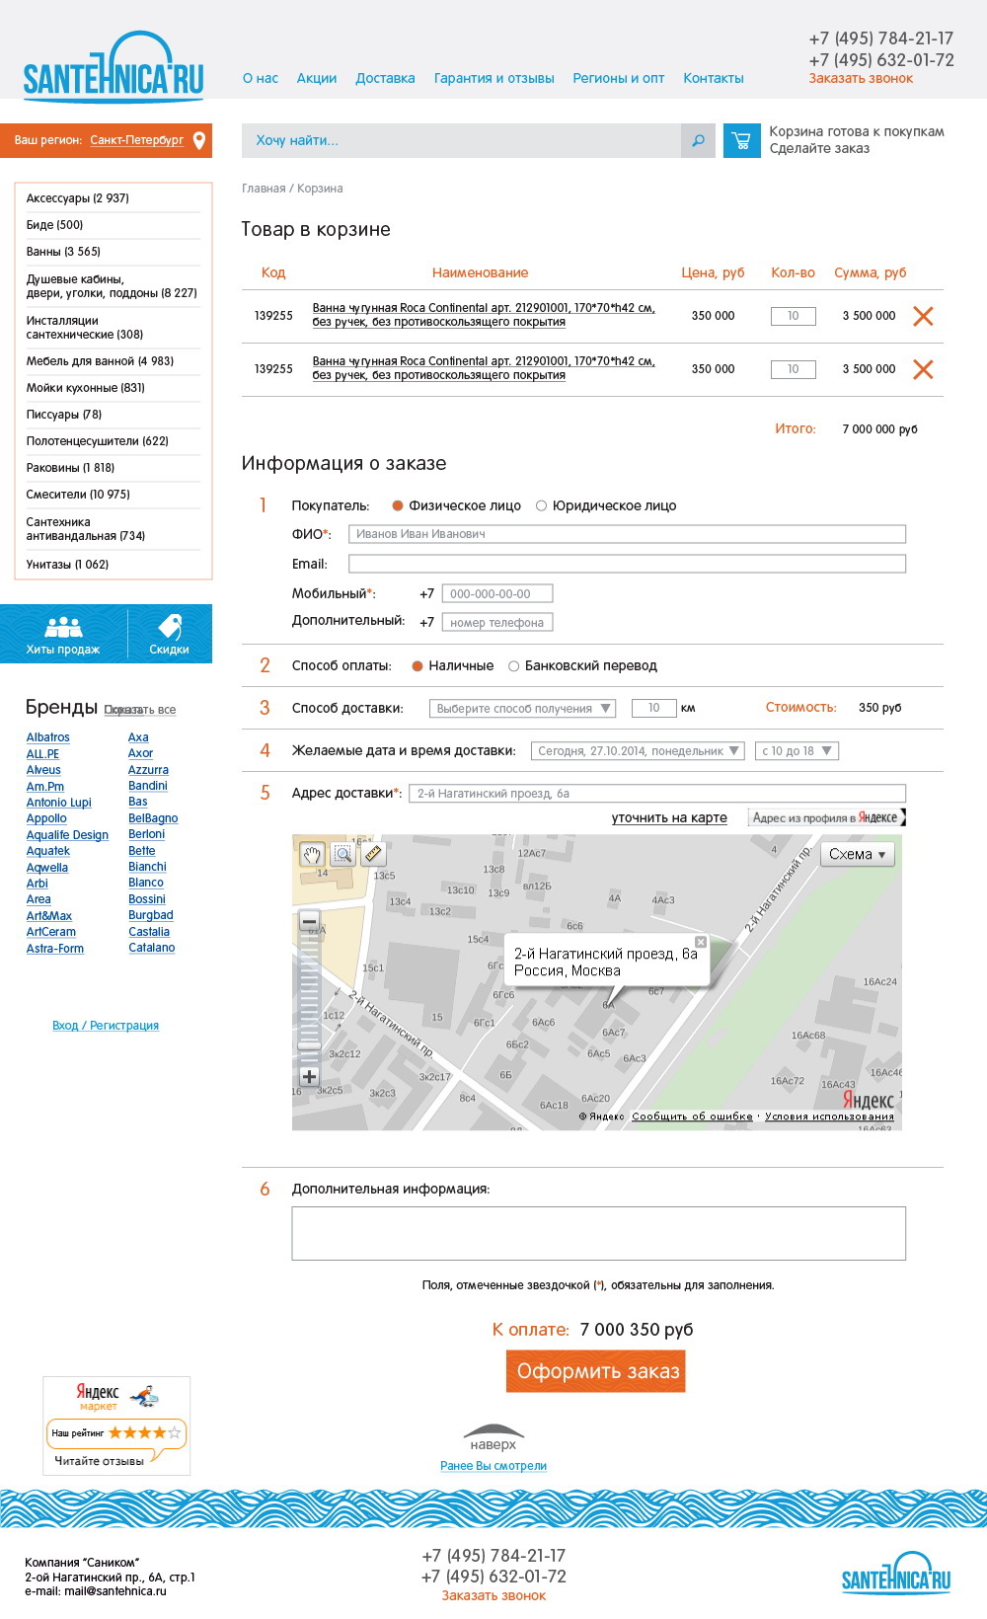Click the Santehnica.ru logo in the header
This screenshot has width=987, height=1619.
pyautogui.click(x=114, y=67)
